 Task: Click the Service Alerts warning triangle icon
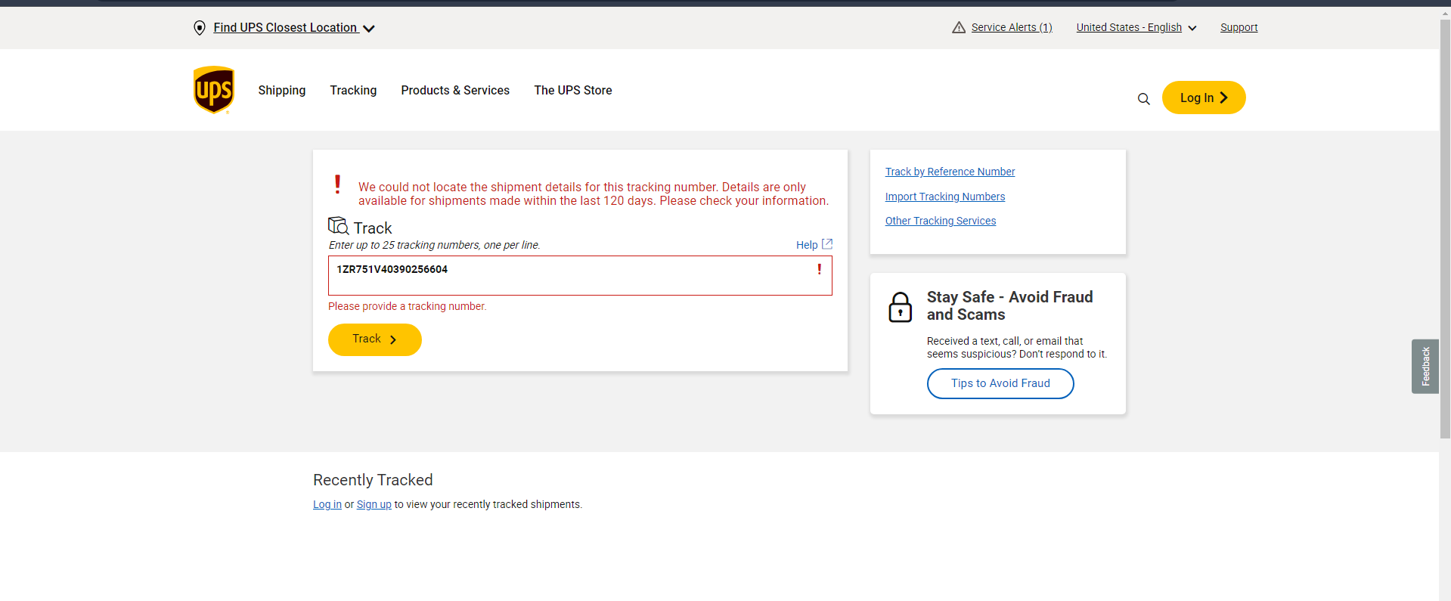coord(959,27)
